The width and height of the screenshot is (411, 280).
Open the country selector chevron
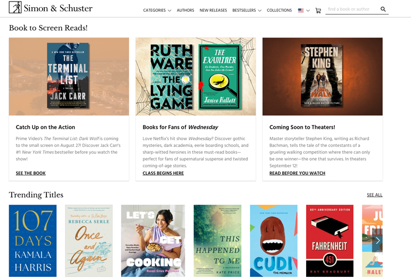[x=308, y=11]
